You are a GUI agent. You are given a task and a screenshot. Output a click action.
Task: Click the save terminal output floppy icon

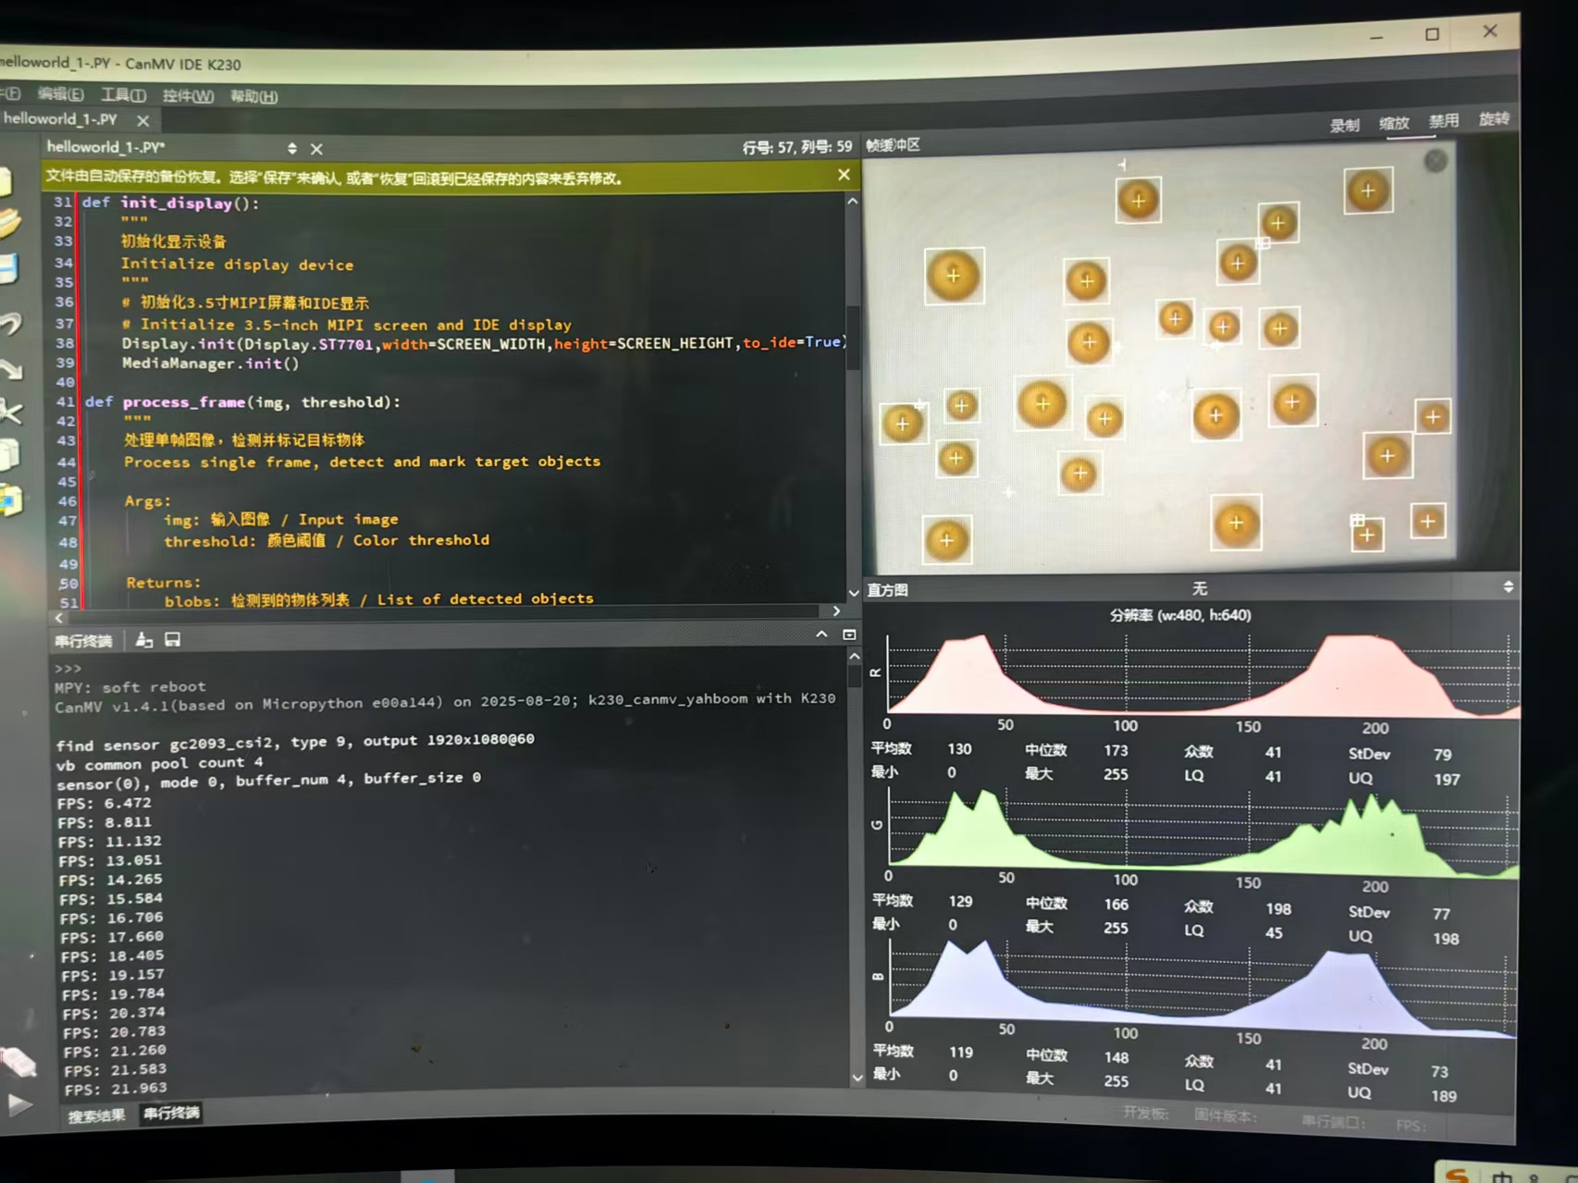click(x=173, y=640)
